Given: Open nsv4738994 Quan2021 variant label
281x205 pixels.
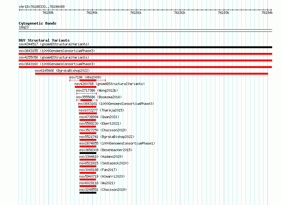Looking at the screenshot, I should [99, 117].
